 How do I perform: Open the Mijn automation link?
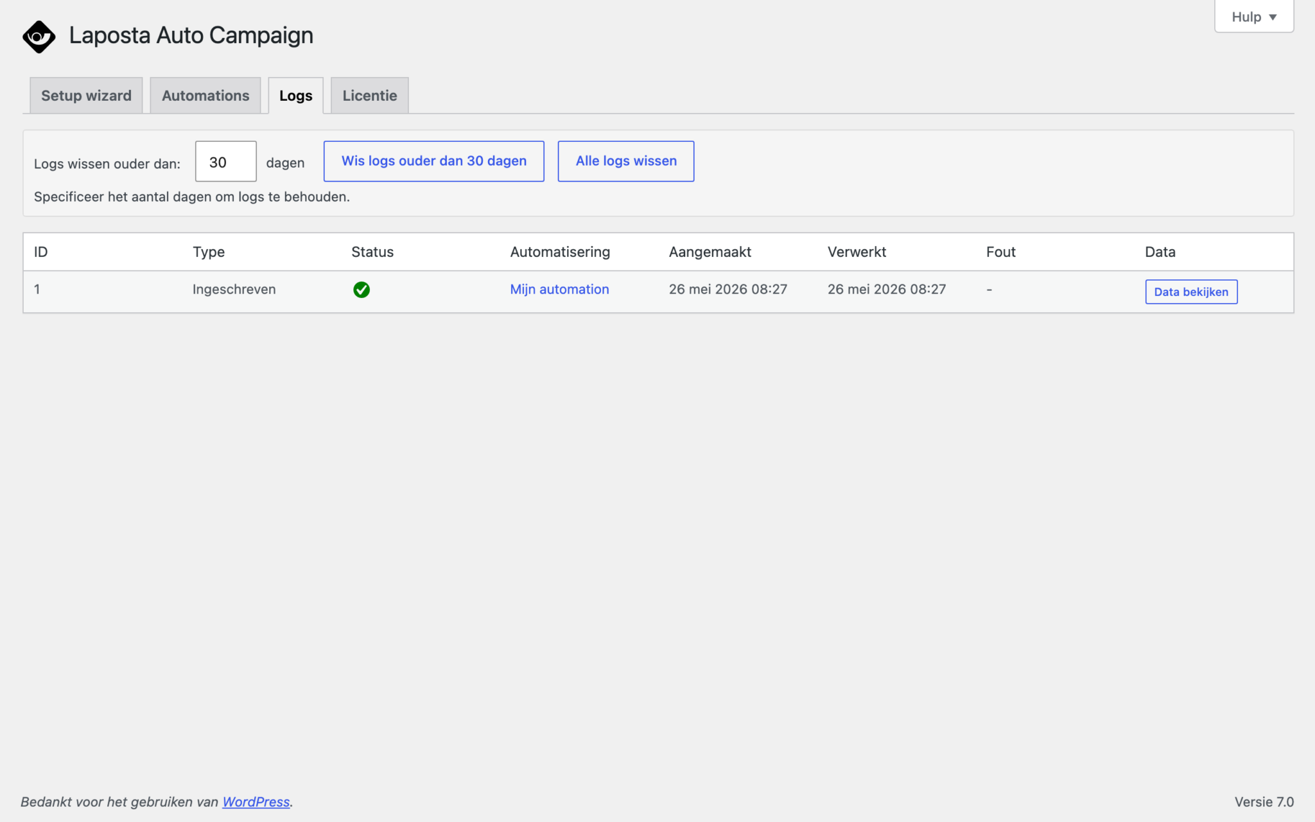click(x=559, y=289)
